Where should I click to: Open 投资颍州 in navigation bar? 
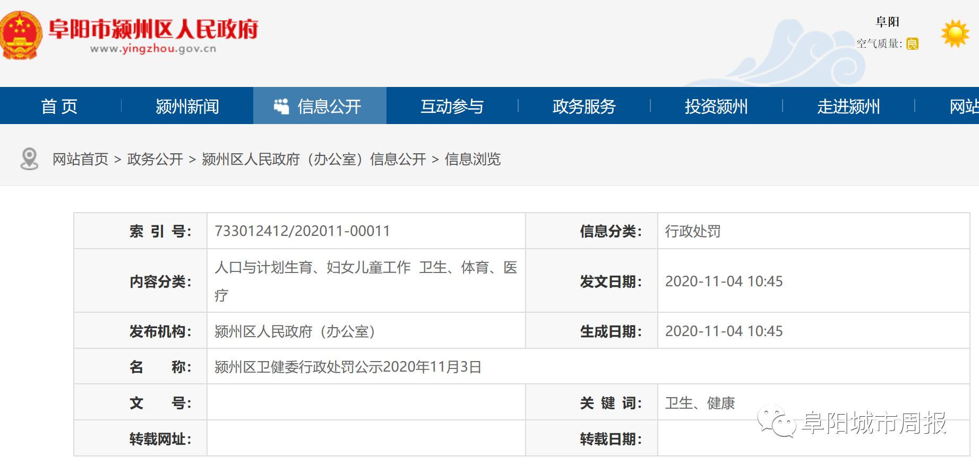pyautogui.click(x=716, y=107)
